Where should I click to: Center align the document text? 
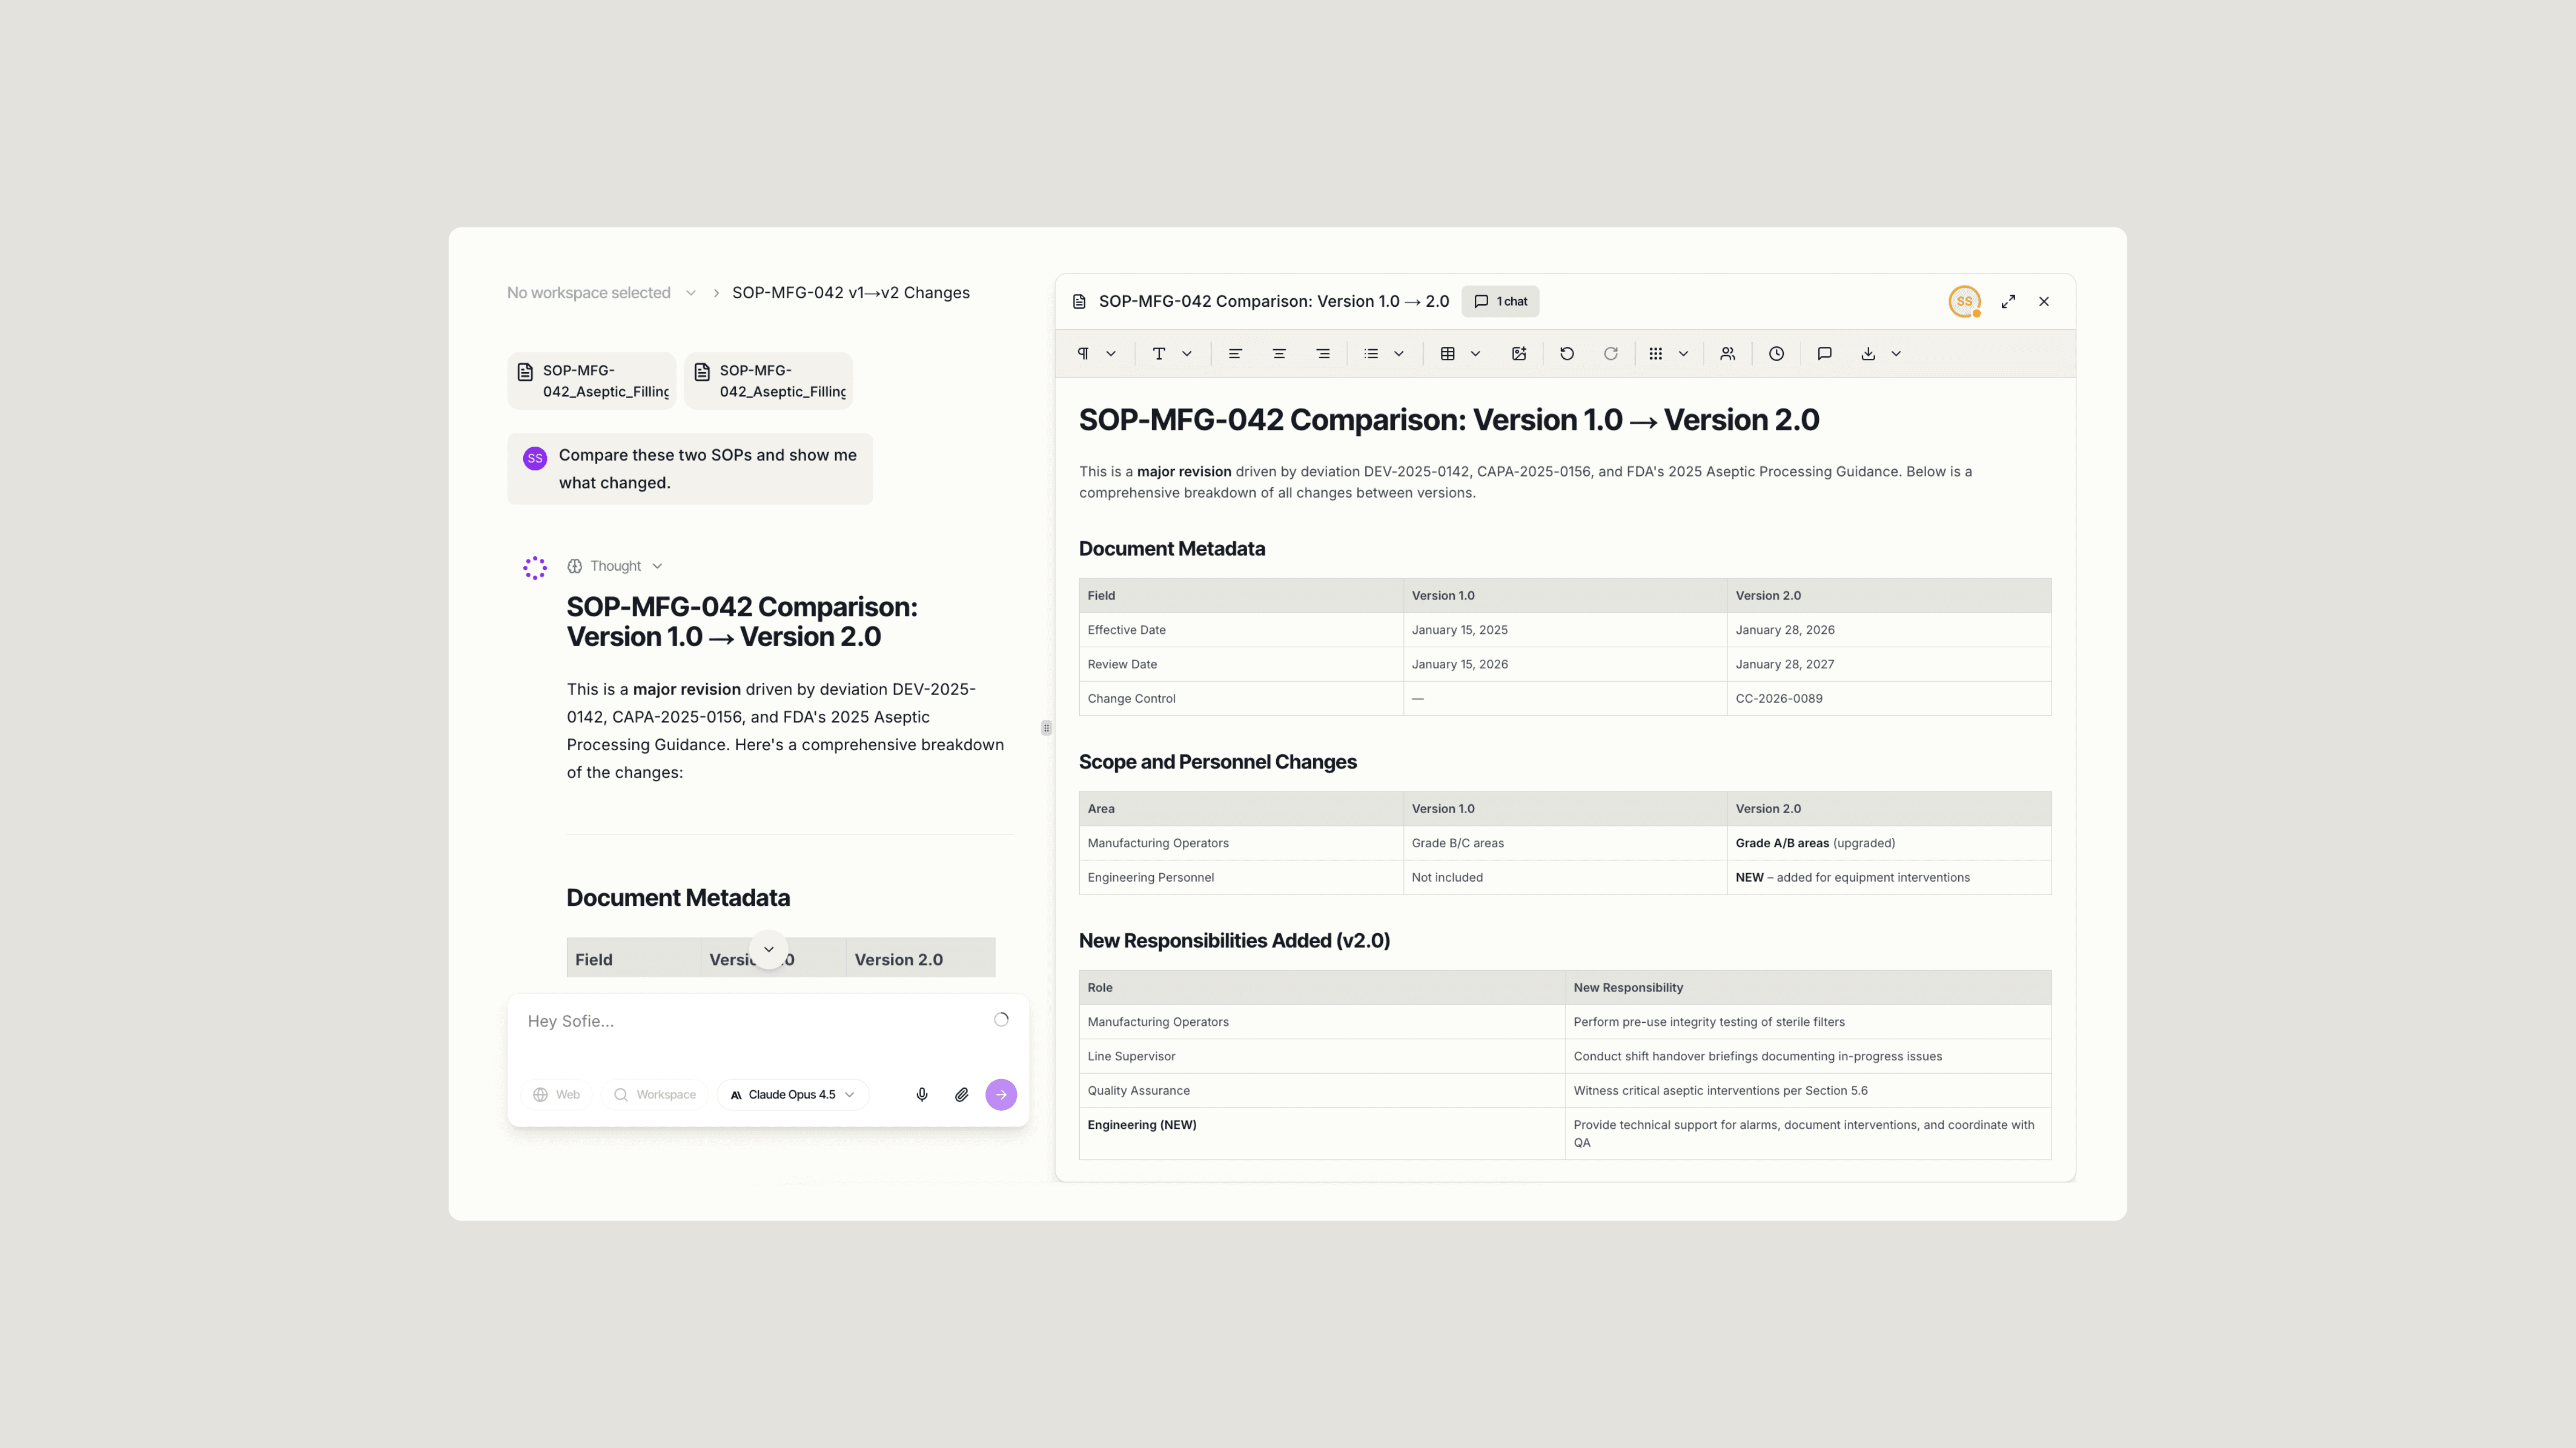pyautogui.click(x=1279, y=354)
